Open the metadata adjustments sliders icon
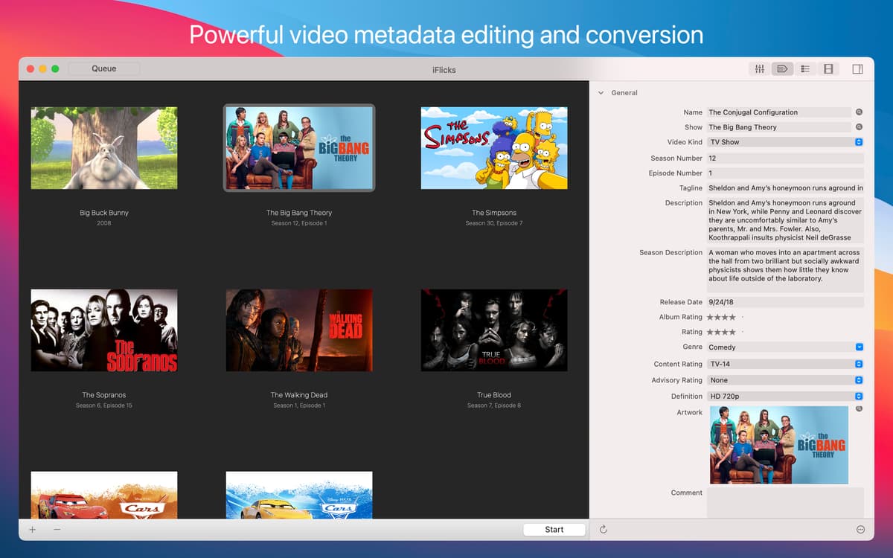Viewport: 893px width, 558px height. pyautogui.click(x=759, y=68)
